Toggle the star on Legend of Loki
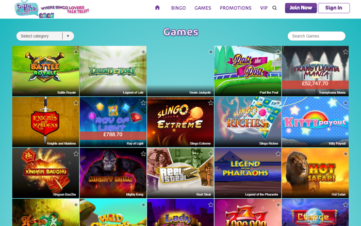 coord(143,52)
